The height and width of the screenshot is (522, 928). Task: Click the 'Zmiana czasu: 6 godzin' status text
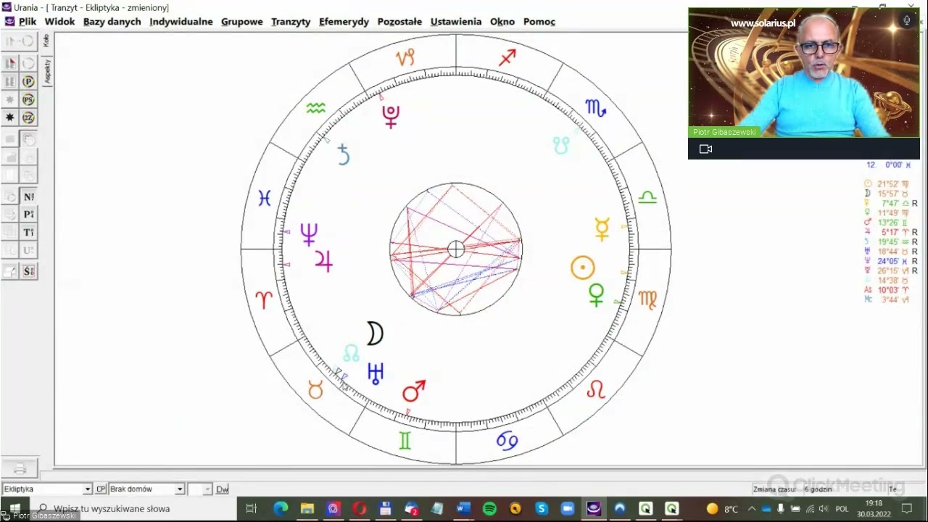click(792, 489)
